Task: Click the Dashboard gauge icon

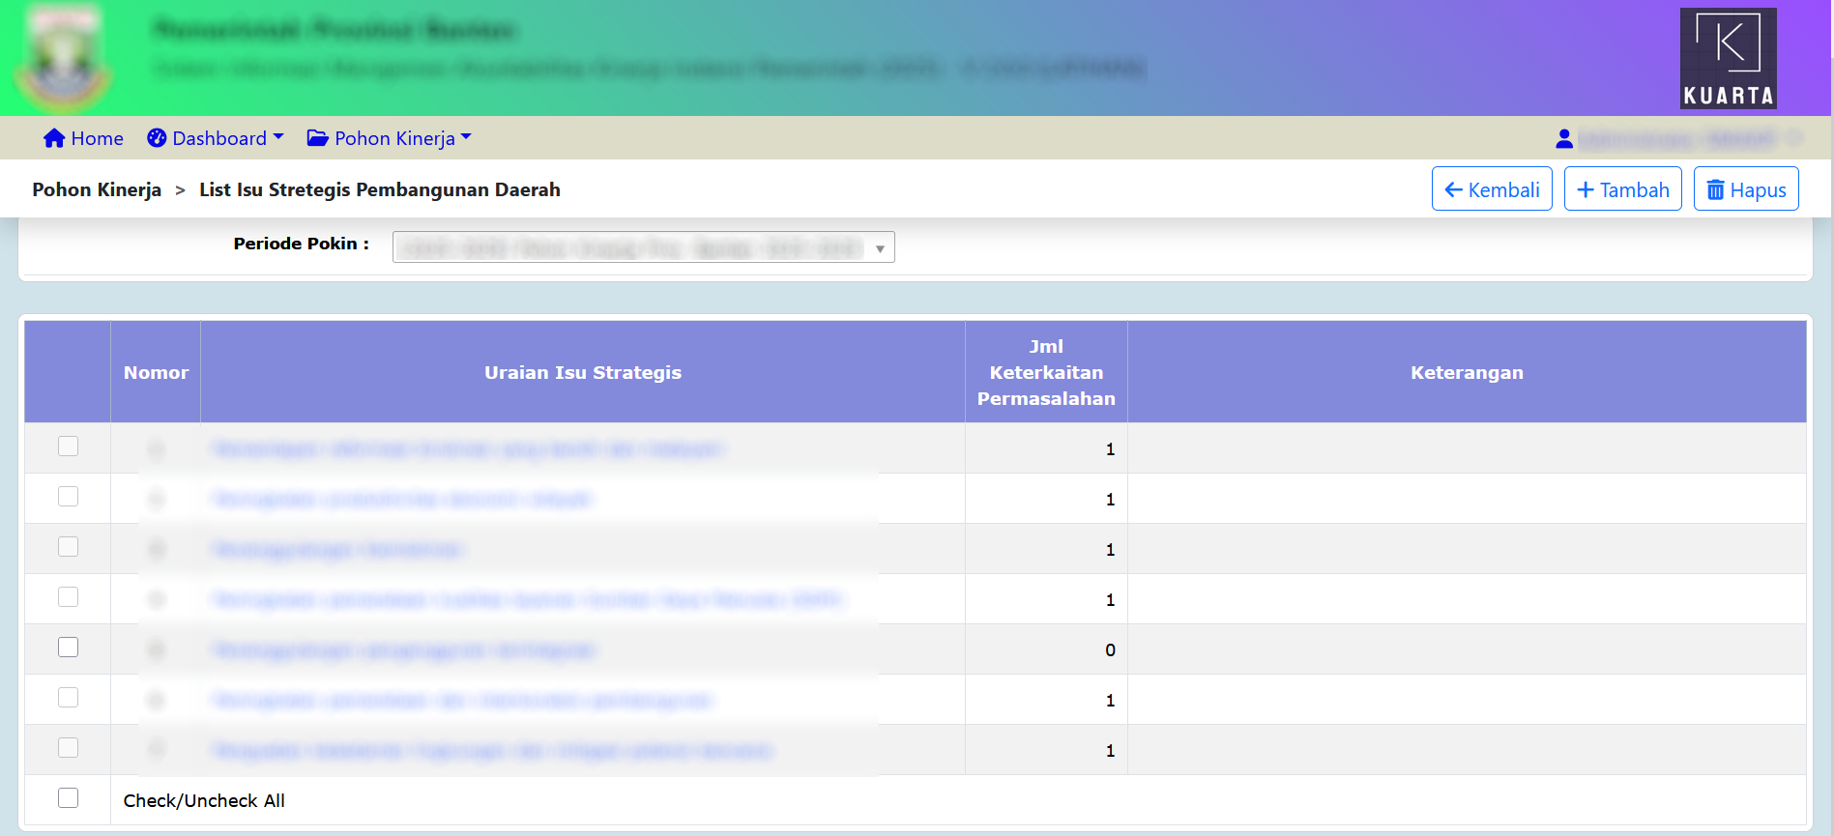Action: point(157,138)
